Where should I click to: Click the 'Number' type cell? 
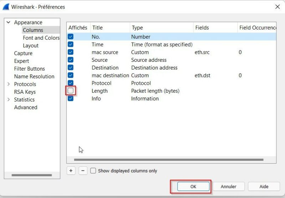click(x=141, y=37)
